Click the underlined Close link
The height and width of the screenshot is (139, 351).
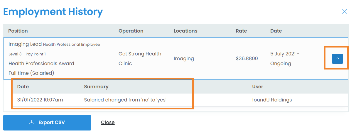pyautogui.click(x=108, y=123)
